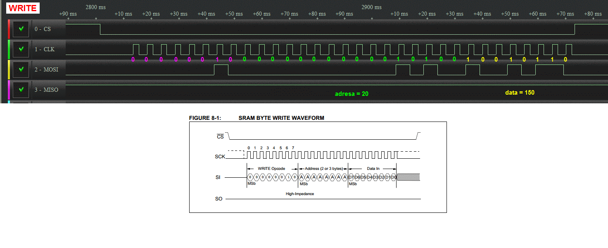Click the red CS channel color strip

pos(9,29)
